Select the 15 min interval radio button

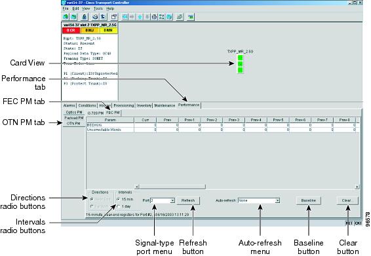[119, 199]
